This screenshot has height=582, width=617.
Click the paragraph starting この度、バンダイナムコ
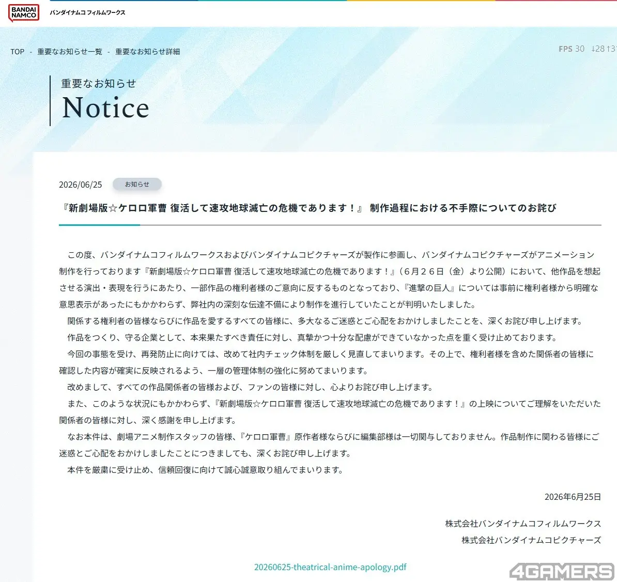click(330, 280)
